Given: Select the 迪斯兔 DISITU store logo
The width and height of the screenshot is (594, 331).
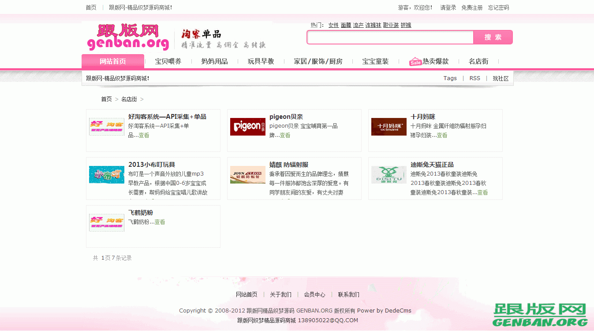Looking at the screenshot, I should [389, 175].
